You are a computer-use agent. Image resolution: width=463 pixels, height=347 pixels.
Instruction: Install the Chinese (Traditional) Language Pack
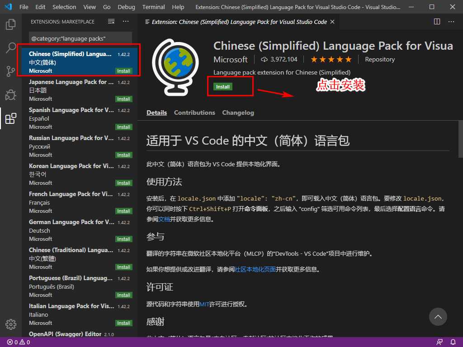click(123, 267)
